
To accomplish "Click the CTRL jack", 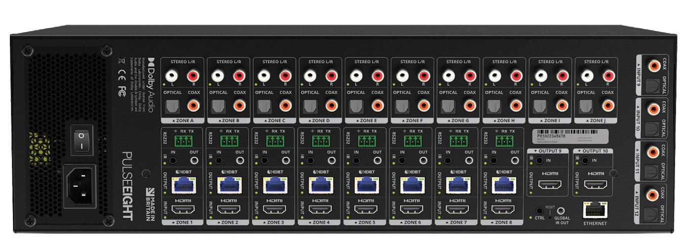I will pos(540,212).
